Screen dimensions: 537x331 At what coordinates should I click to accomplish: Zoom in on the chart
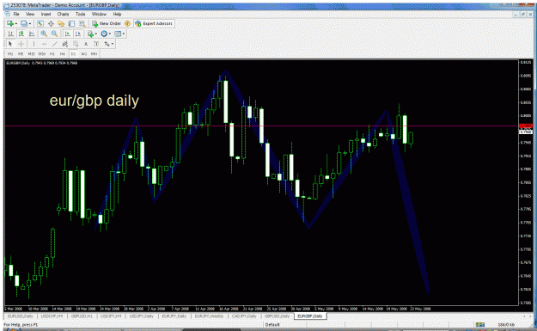point(44,34)
